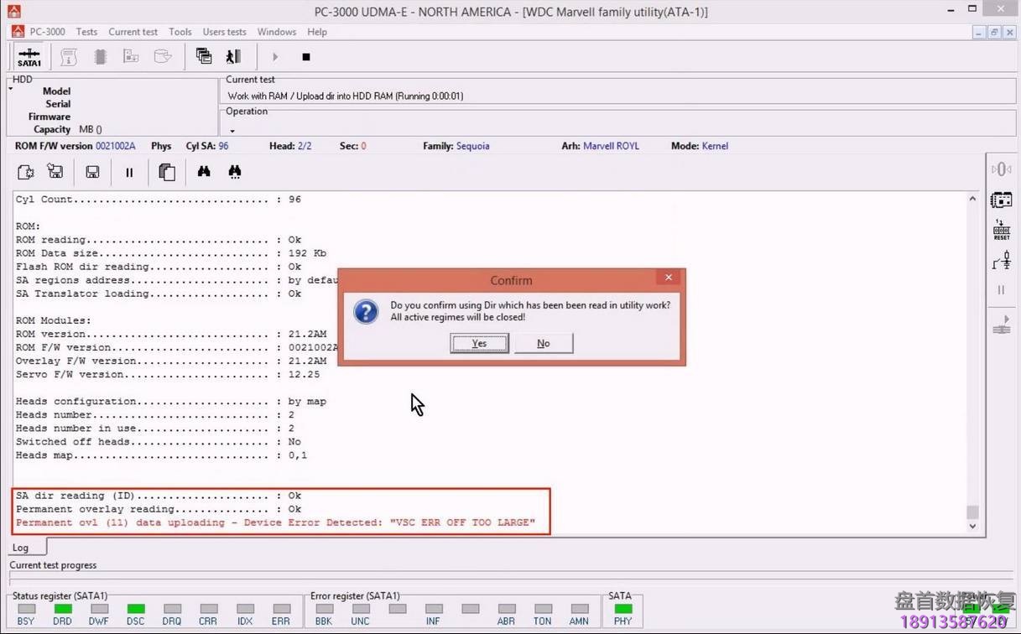Select the SATA1 port icon

coord(29,56)
